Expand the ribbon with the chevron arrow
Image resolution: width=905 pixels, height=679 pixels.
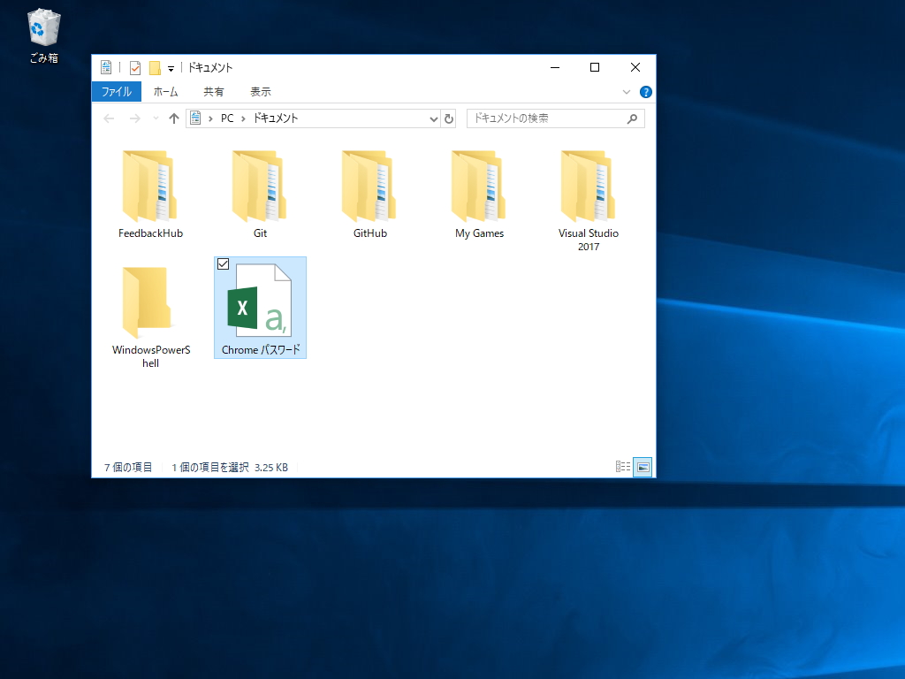point(627,91)
